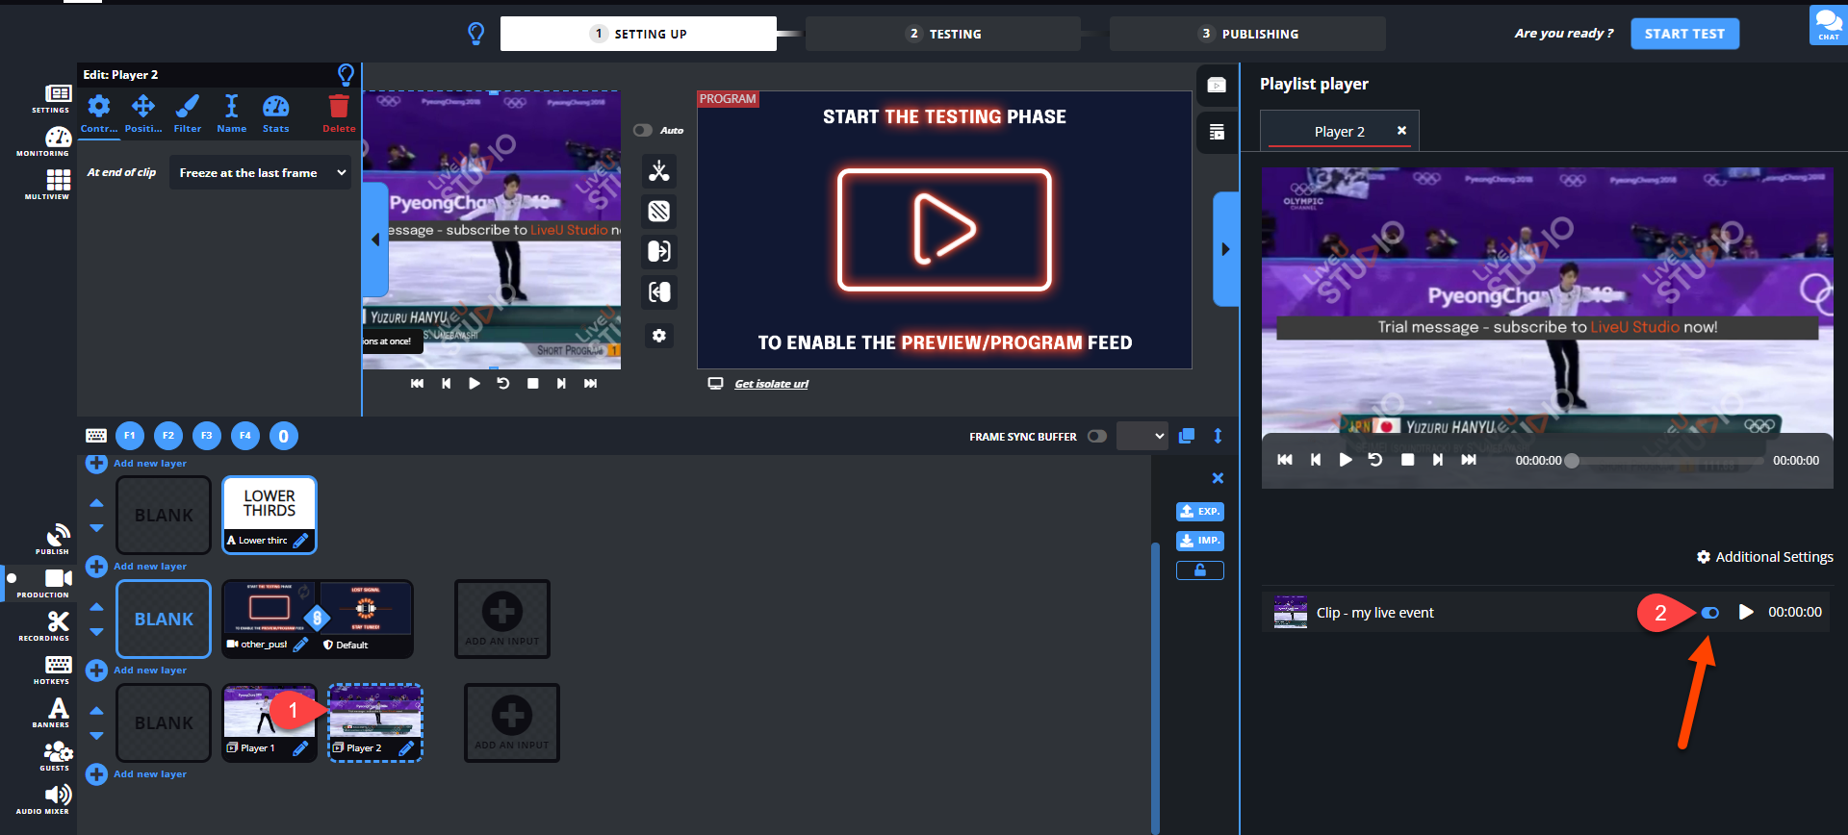Click the striped transition effect icon
The image size is (1848, 835).
tap(659, 212)
